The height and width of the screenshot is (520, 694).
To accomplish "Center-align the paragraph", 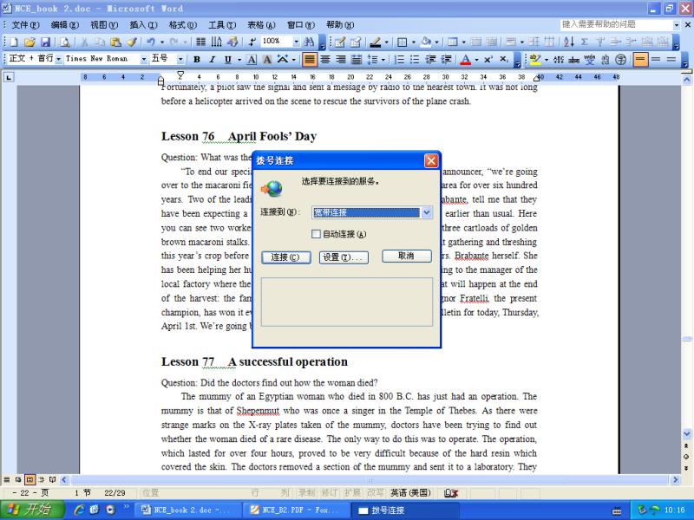I will click(x=325, y=59).
